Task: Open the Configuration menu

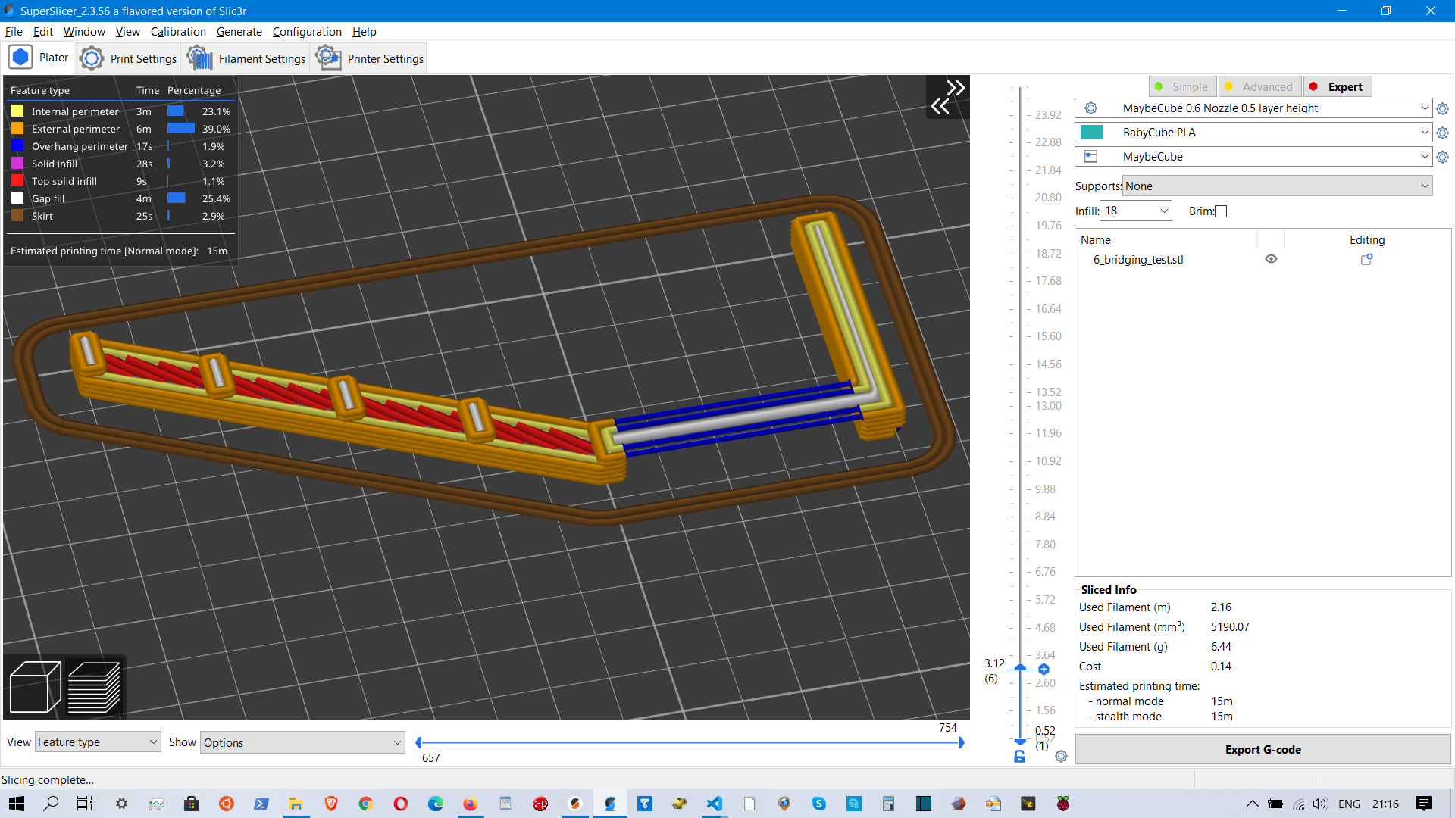Action: point(307,32)
